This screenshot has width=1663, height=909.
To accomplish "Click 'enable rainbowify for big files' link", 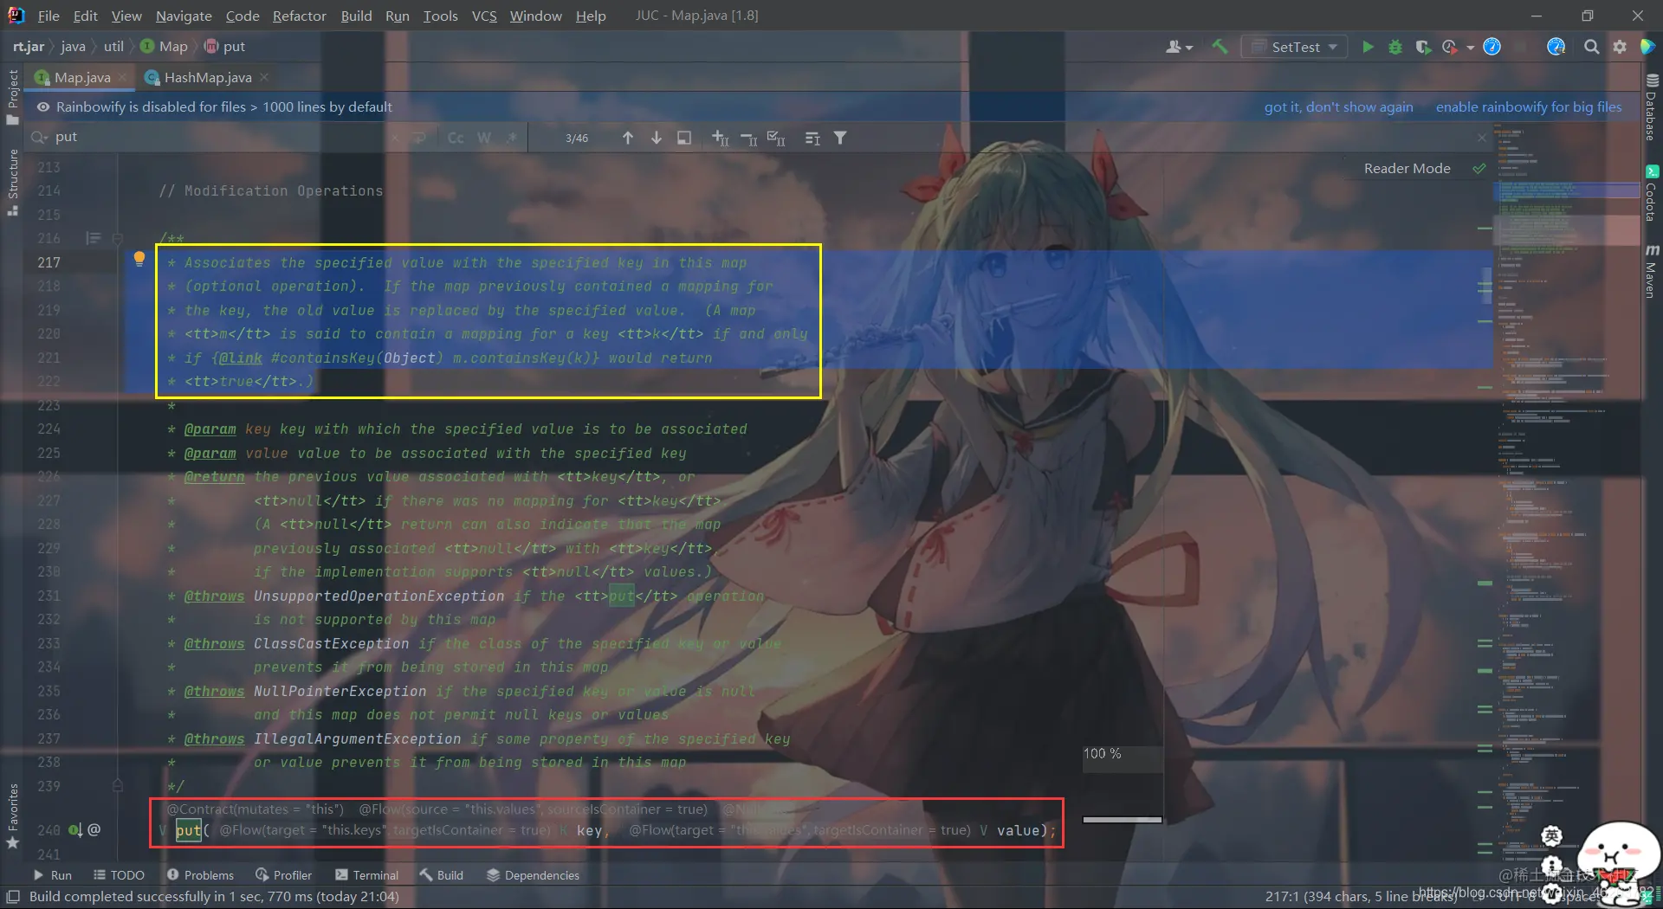I will (1529, 106).
